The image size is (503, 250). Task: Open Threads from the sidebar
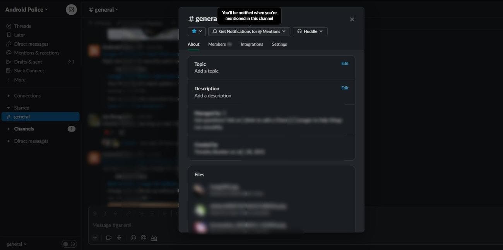22,26
